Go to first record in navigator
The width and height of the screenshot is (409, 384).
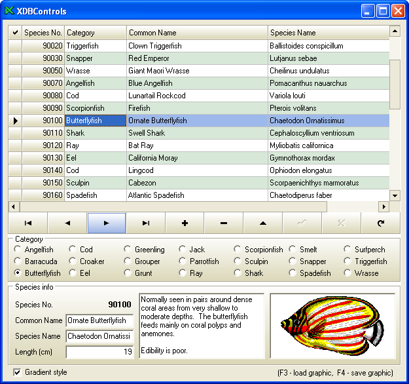click(27, 223)
